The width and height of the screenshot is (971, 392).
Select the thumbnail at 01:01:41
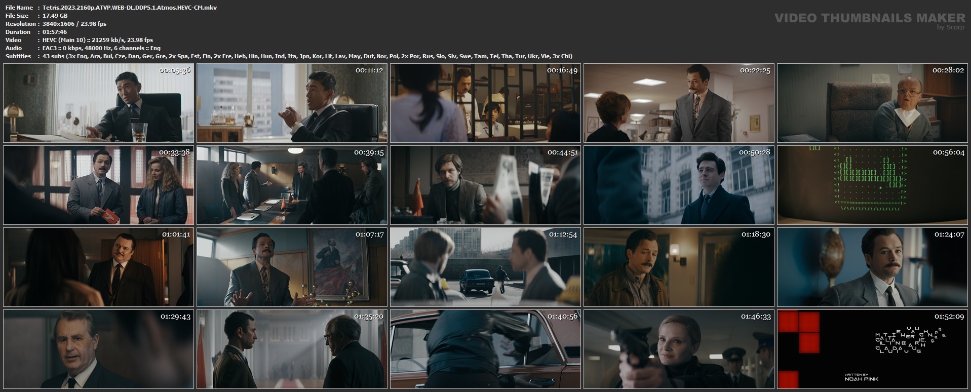coord(99,267)
